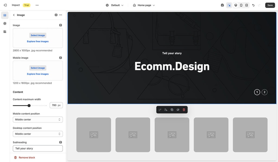Image resolution: width=278 pixels, height=162 pixels.
Task: Click the Explore free images link
Action: point(38,41)
